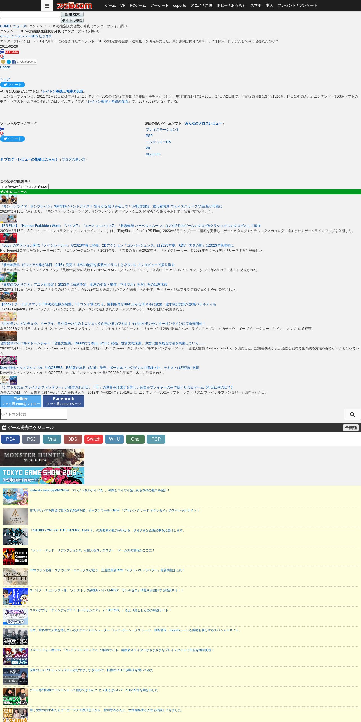Click ニュース in the breadcrumb
The height and width of the screenshot is (722, 361).
pos(19,26)
